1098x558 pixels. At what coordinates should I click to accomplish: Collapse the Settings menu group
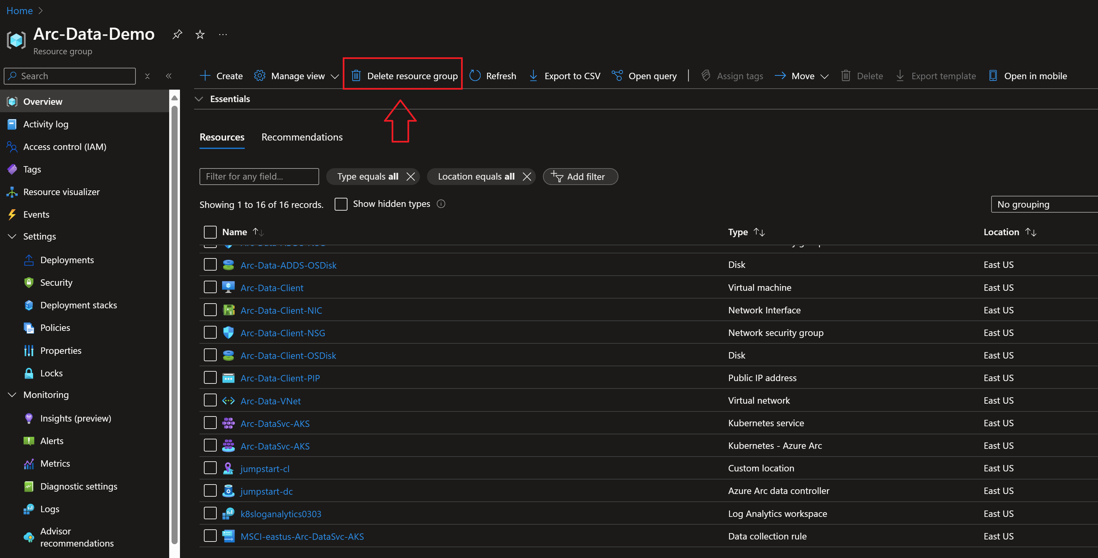[x=12, y=236]
